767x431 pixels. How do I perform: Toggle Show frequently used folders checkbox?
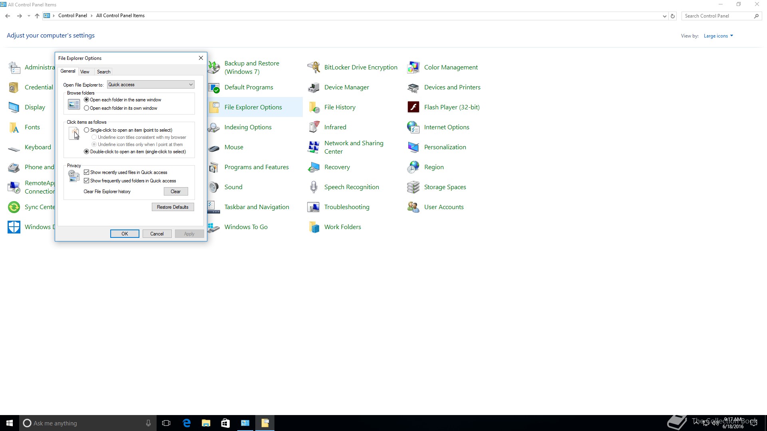[86, 181]
